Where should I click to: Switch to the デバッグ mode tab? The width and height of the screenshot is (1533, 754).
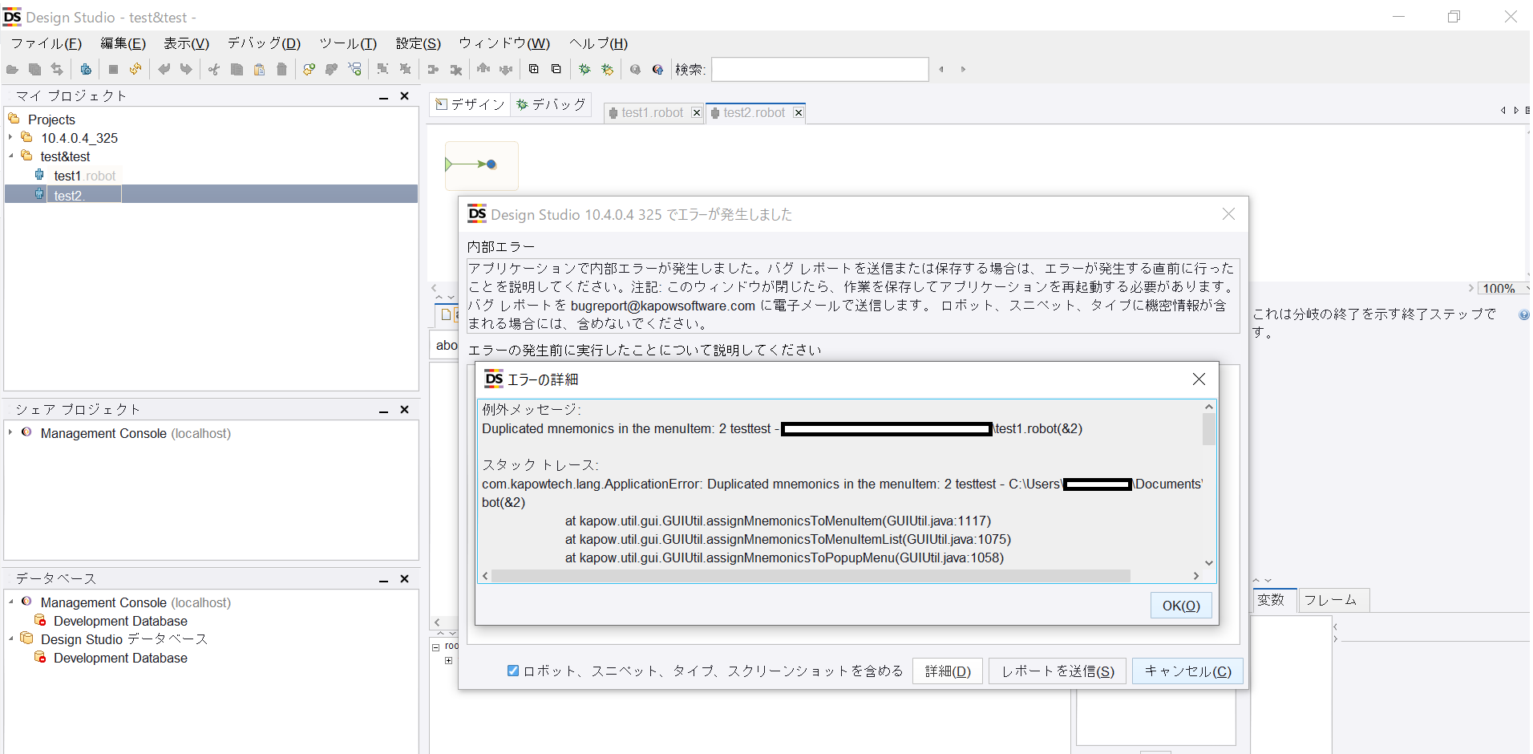tap(552, 104)
